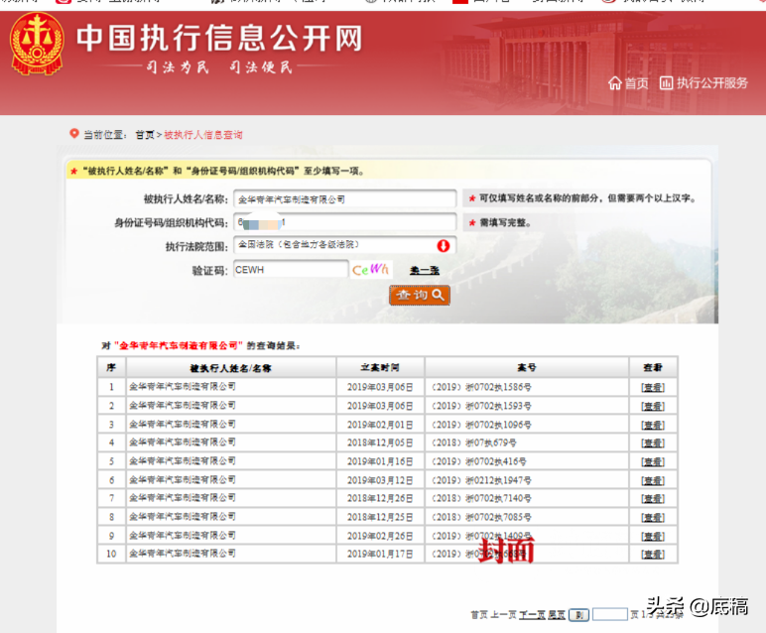Click date 2019年01月16日 cell
Viewport: 766px width, 633px height.
tap(380, 461)
